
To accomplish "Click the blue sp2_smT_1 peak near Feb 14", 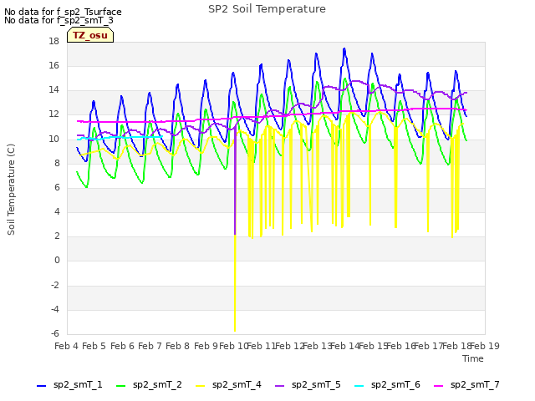I will pyautogui.click(x=344, y=49).
